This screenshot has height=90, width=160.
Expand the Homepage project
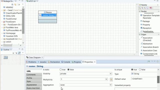pos(2,33)
